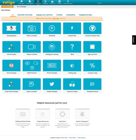Switch to the Sweepstakes tab

[x=71, y=15]
